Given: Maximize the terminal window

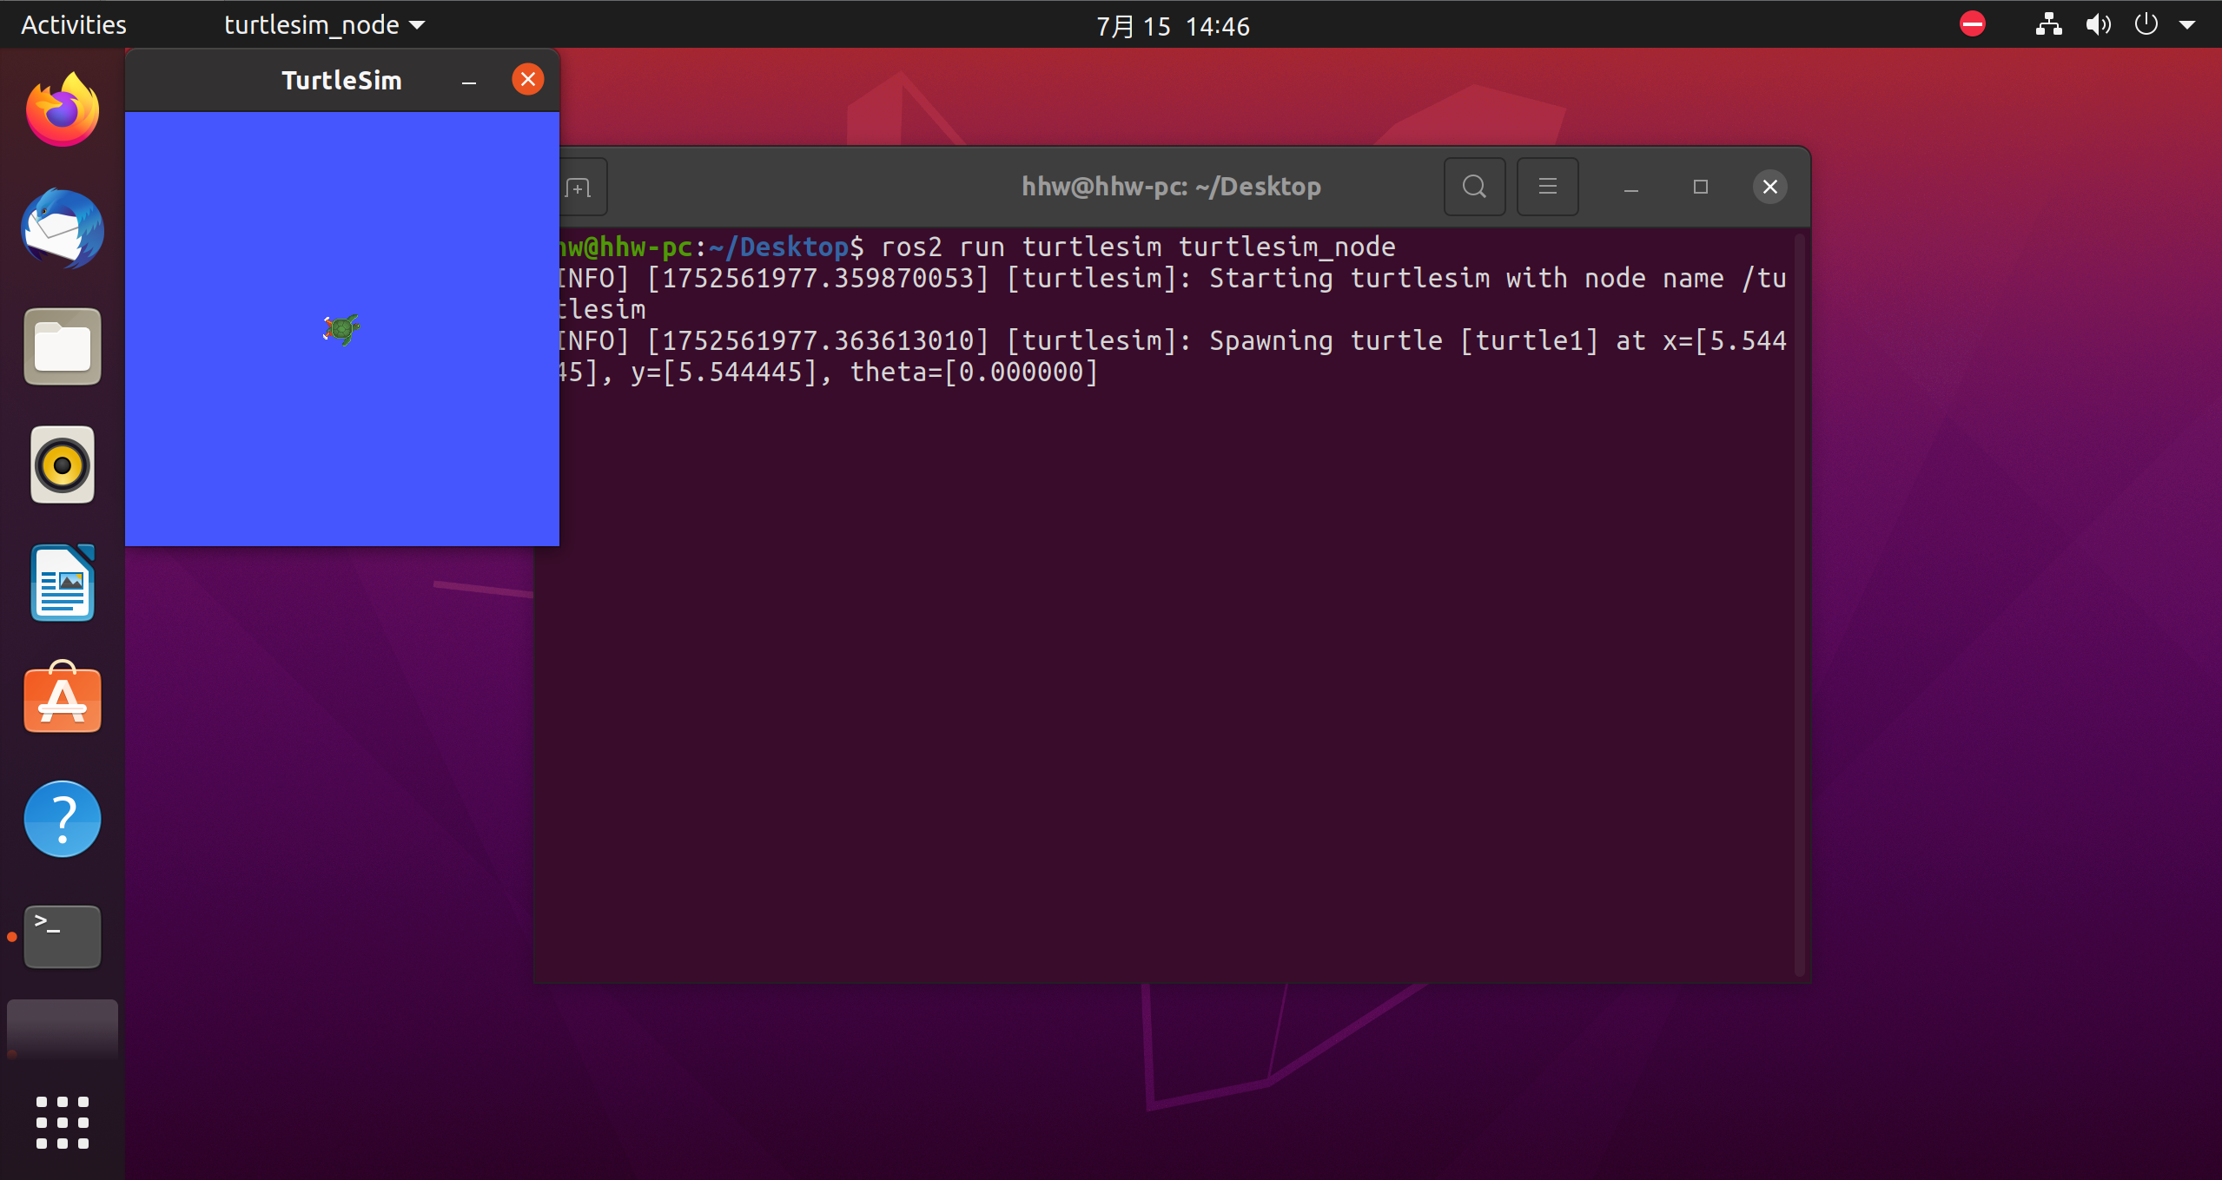Looking at the screenshot, I should point(1700,187).
